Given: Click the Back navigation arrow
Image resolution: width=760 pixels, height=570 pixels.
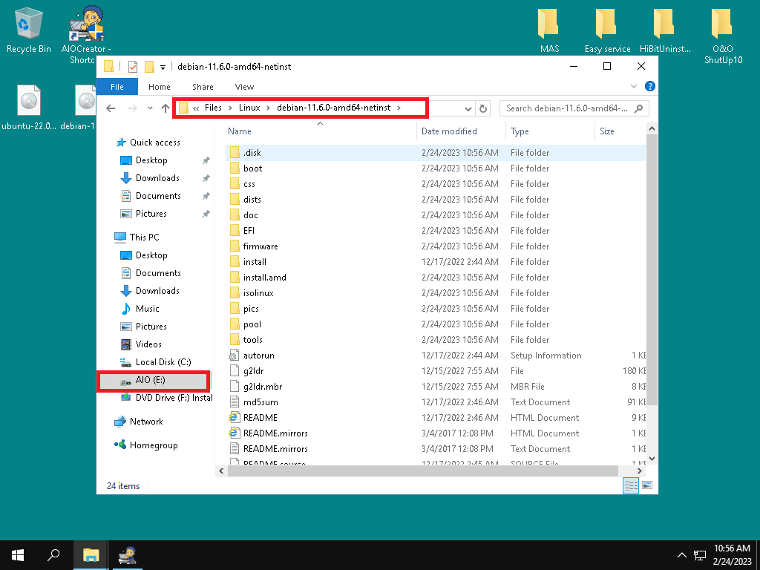Looking at the screenshot, I should [x=111, y=108].
